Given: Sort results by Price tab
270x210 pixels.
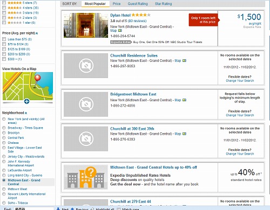Looking at the screenshot, I should [117, 4].
